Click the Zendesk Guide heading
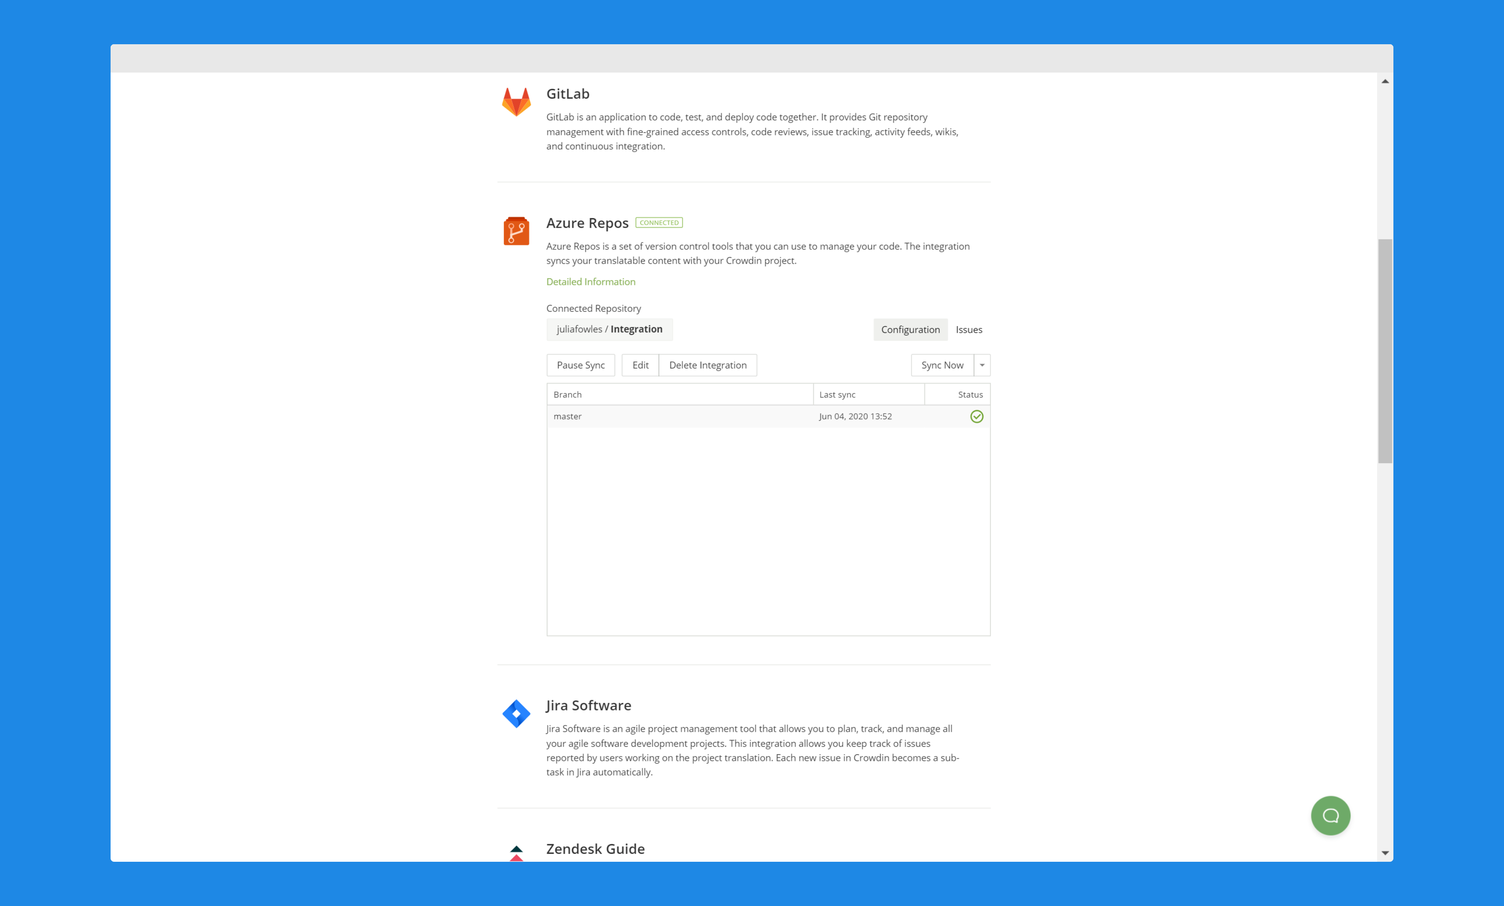The width and height of the screenshot is (1504, 906). coord(595,849)
